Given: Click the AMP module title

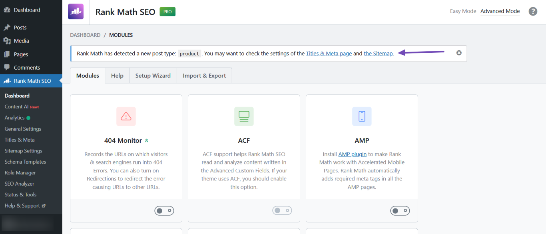Looking at the screenshot, I should [362, 140].
